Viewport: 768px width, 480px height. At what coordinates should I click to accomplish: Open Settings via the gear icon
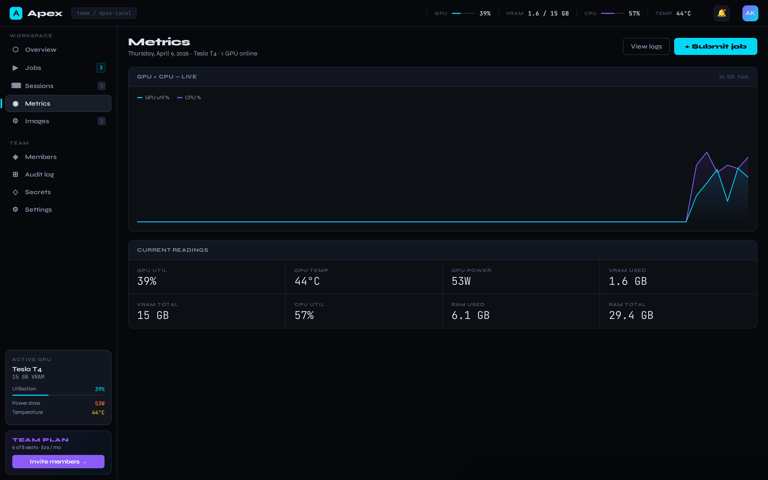15,209
